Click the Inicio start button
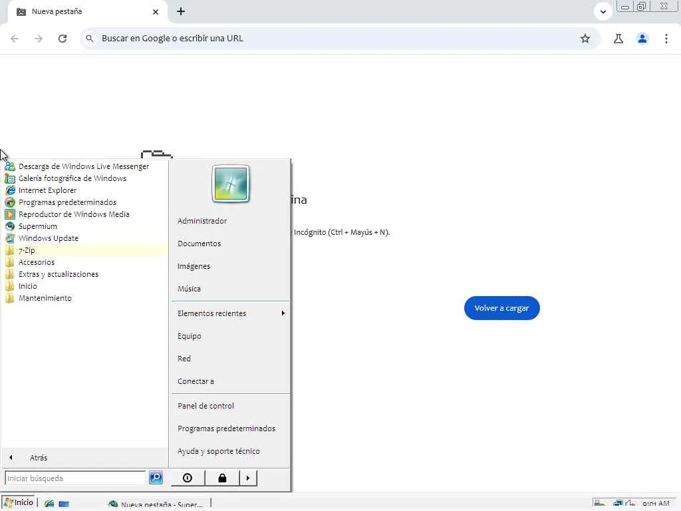The width and height of the screenshot is (681, 511). (18, 503)
